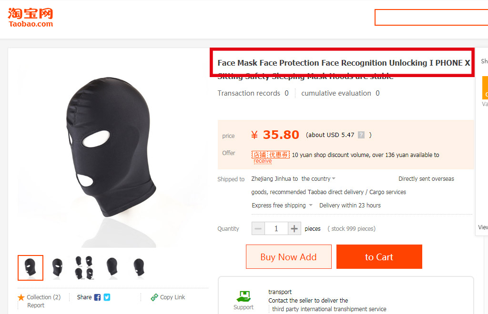Viewport: 488px width, 314px height.
Task: Click the 'receive' coupon link
Action: (x=263, y=161)
